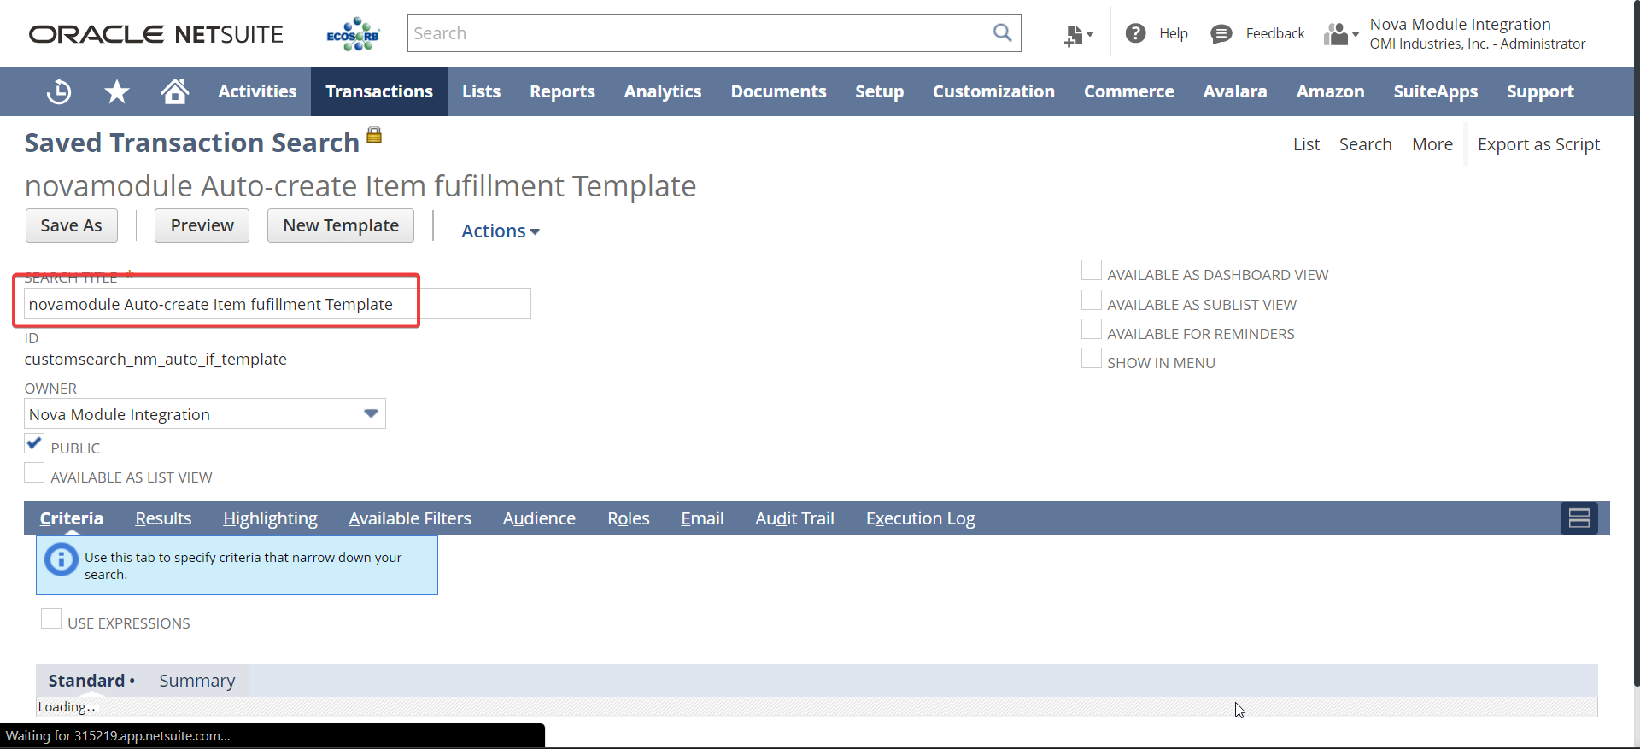Screen dimensions: 1640x749
Task: Click the New Template button
Action: (x=341, y=225)
